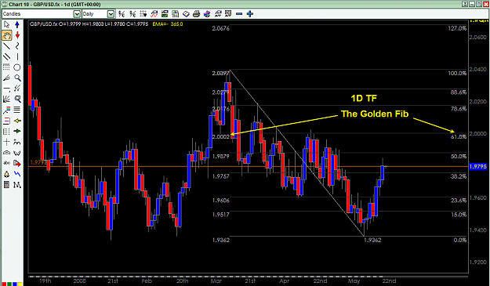Select the horizontal lines tool
The width and height of the screenshot is (490, 286).
(x=17, y=110)
